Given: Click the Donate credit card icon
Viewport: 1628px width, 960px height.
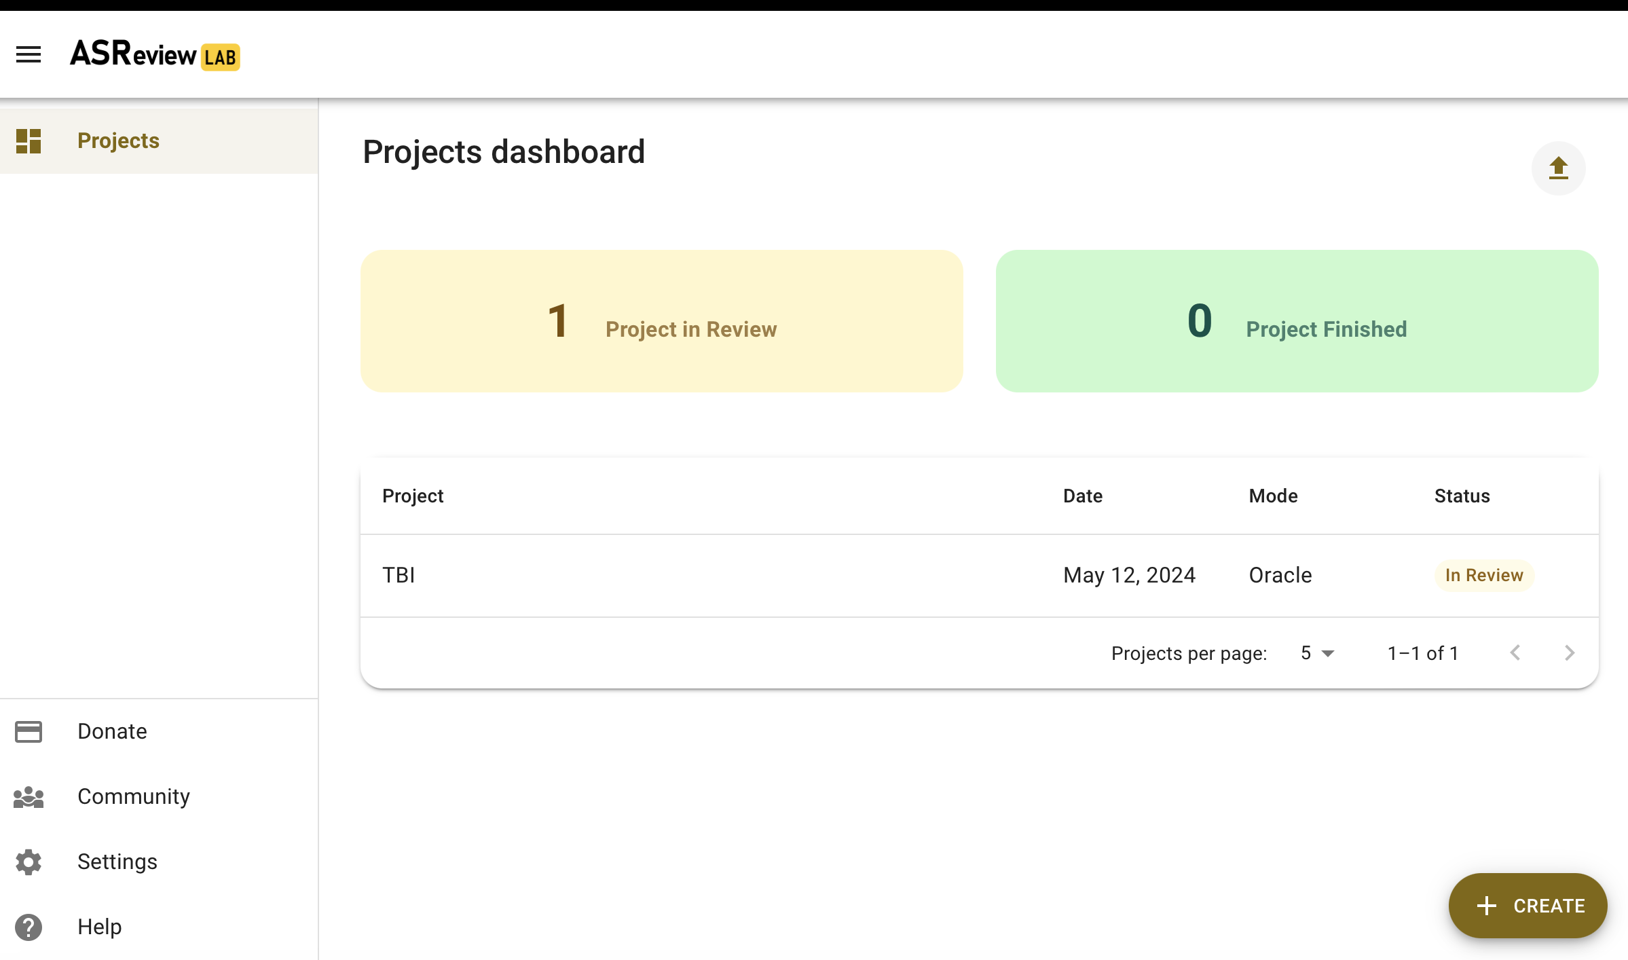Looking at the screenshot, I should pyautogui.click(x=29, y=731).
